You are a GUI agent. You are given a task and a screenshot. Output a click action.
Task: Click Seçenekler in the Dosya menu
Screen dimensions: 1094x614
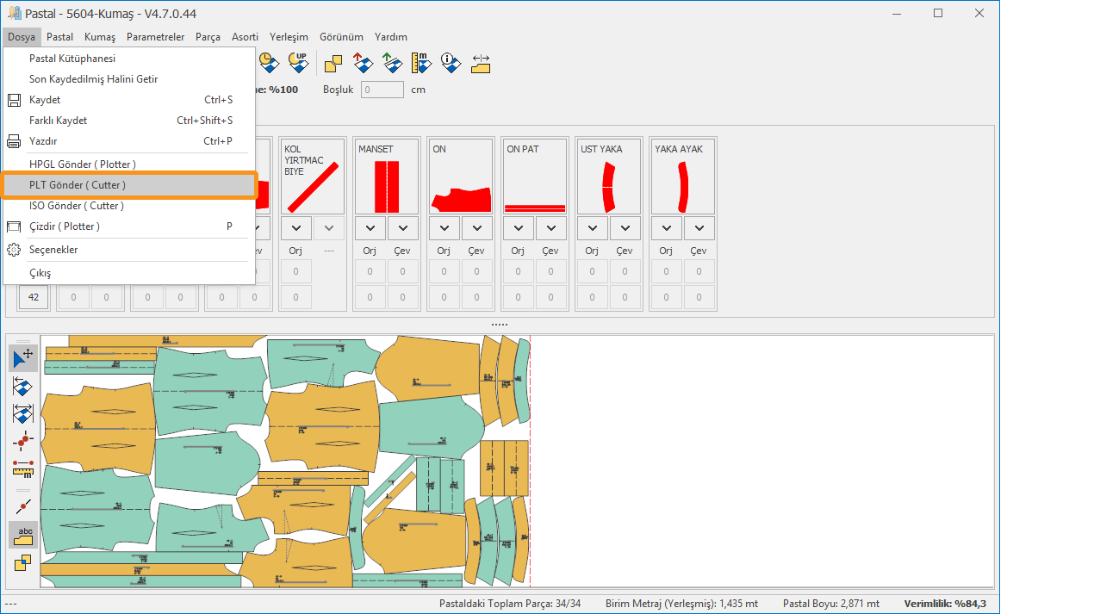click(x=53, y=250)
